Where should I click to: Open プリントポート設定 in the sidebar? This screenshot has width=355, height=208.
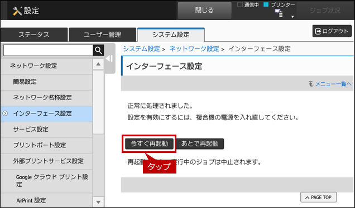[47, 145]
